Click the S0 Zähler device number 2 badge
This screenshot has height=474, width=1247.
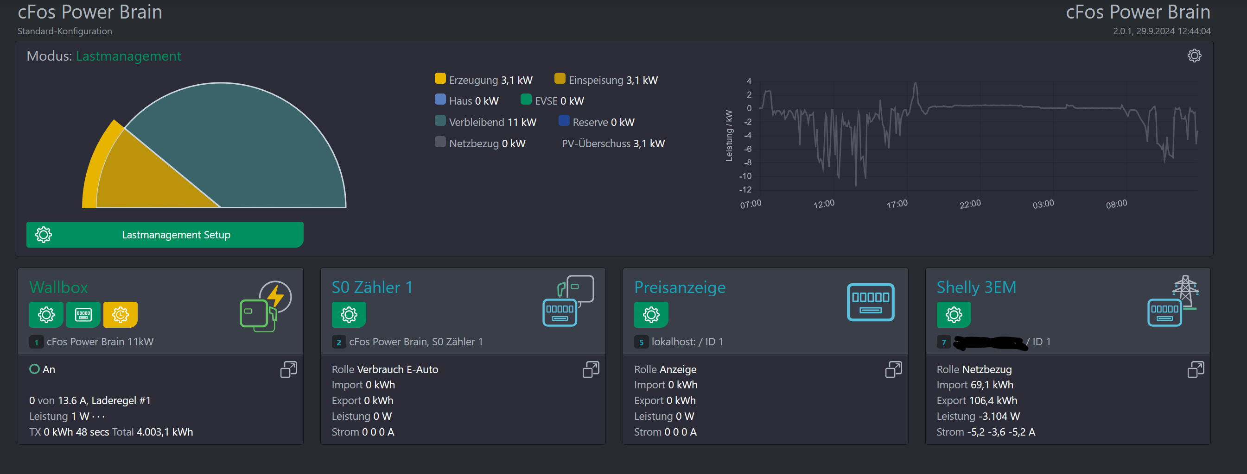point(339,342)
